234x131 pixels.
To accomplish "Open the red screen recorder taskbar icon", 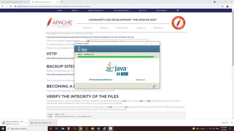I will tap(87, 128).
